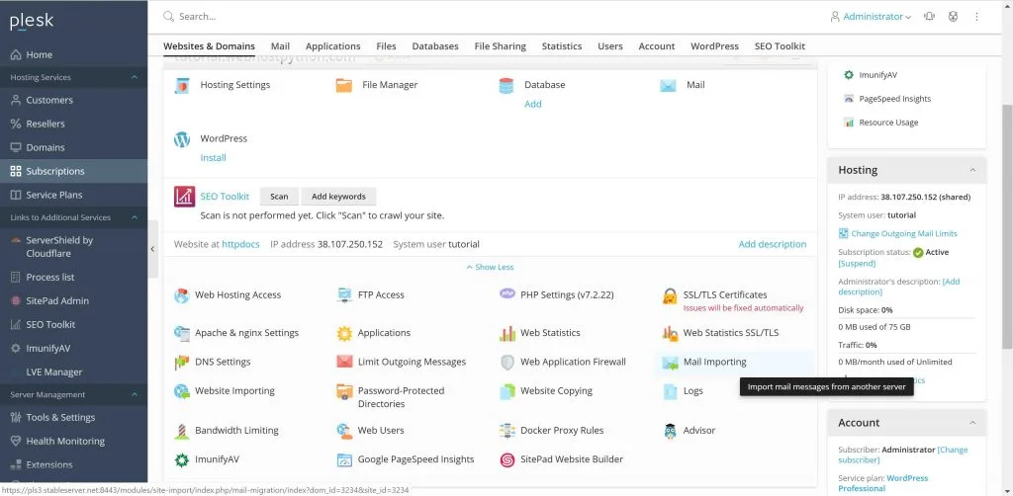Click the Limit Outgoing Messages icon
The image size is (1013, 496).
coord(344,362)
